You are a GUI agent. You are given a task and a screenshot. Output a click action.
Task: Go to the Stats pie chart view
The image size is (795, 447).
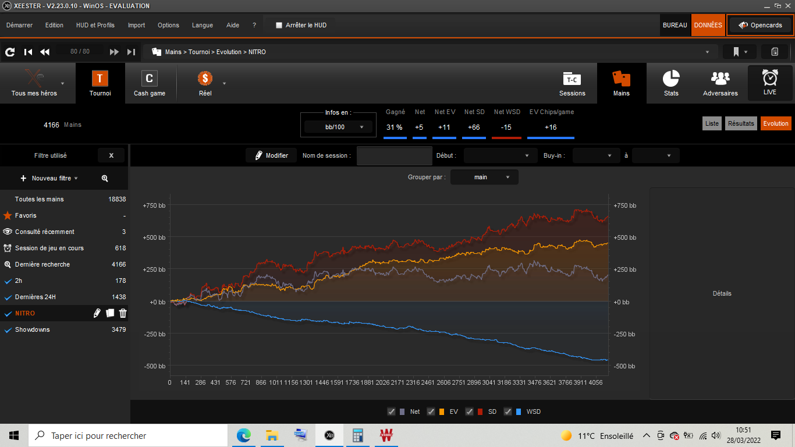(x=671, y=83)
